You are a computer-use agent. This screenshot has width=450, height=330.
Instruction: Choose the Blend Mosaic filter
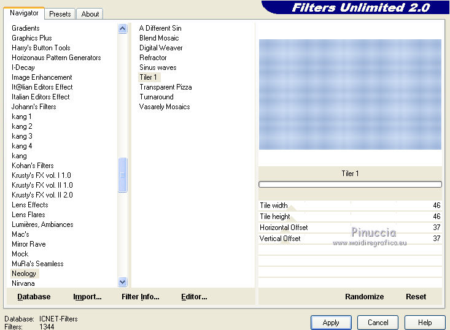pyautogui.click(x=159, y=38)
